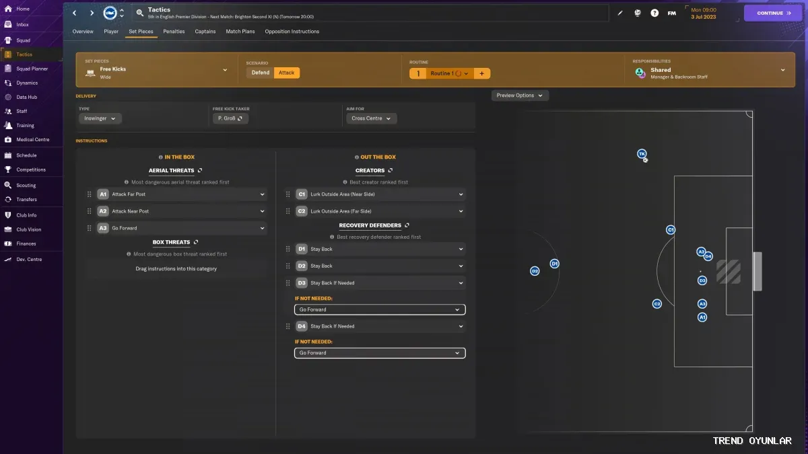This screenshot has height=454, width=808.
Task: Reset the Creators order icon
Action: tap(391, 170)
